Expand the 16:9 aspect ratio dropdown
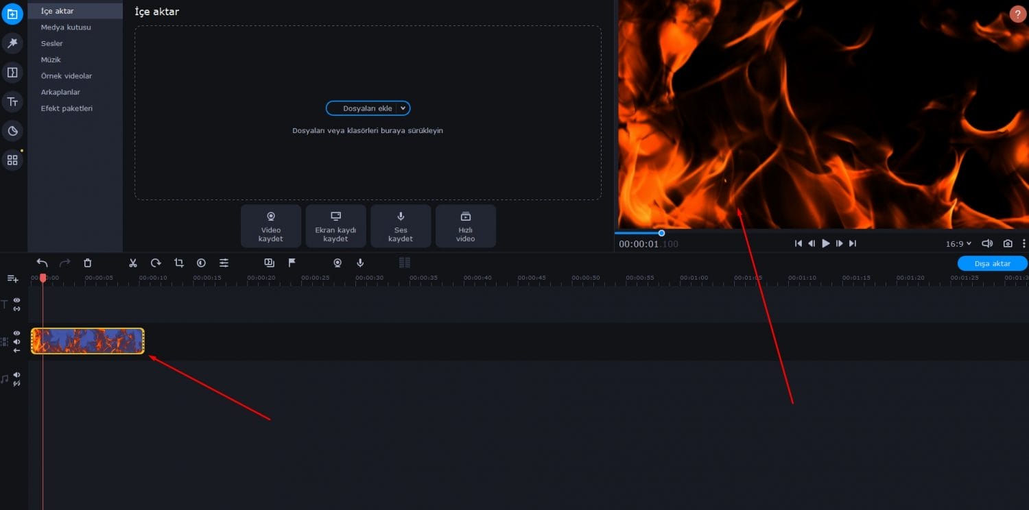 click(958, 243)
